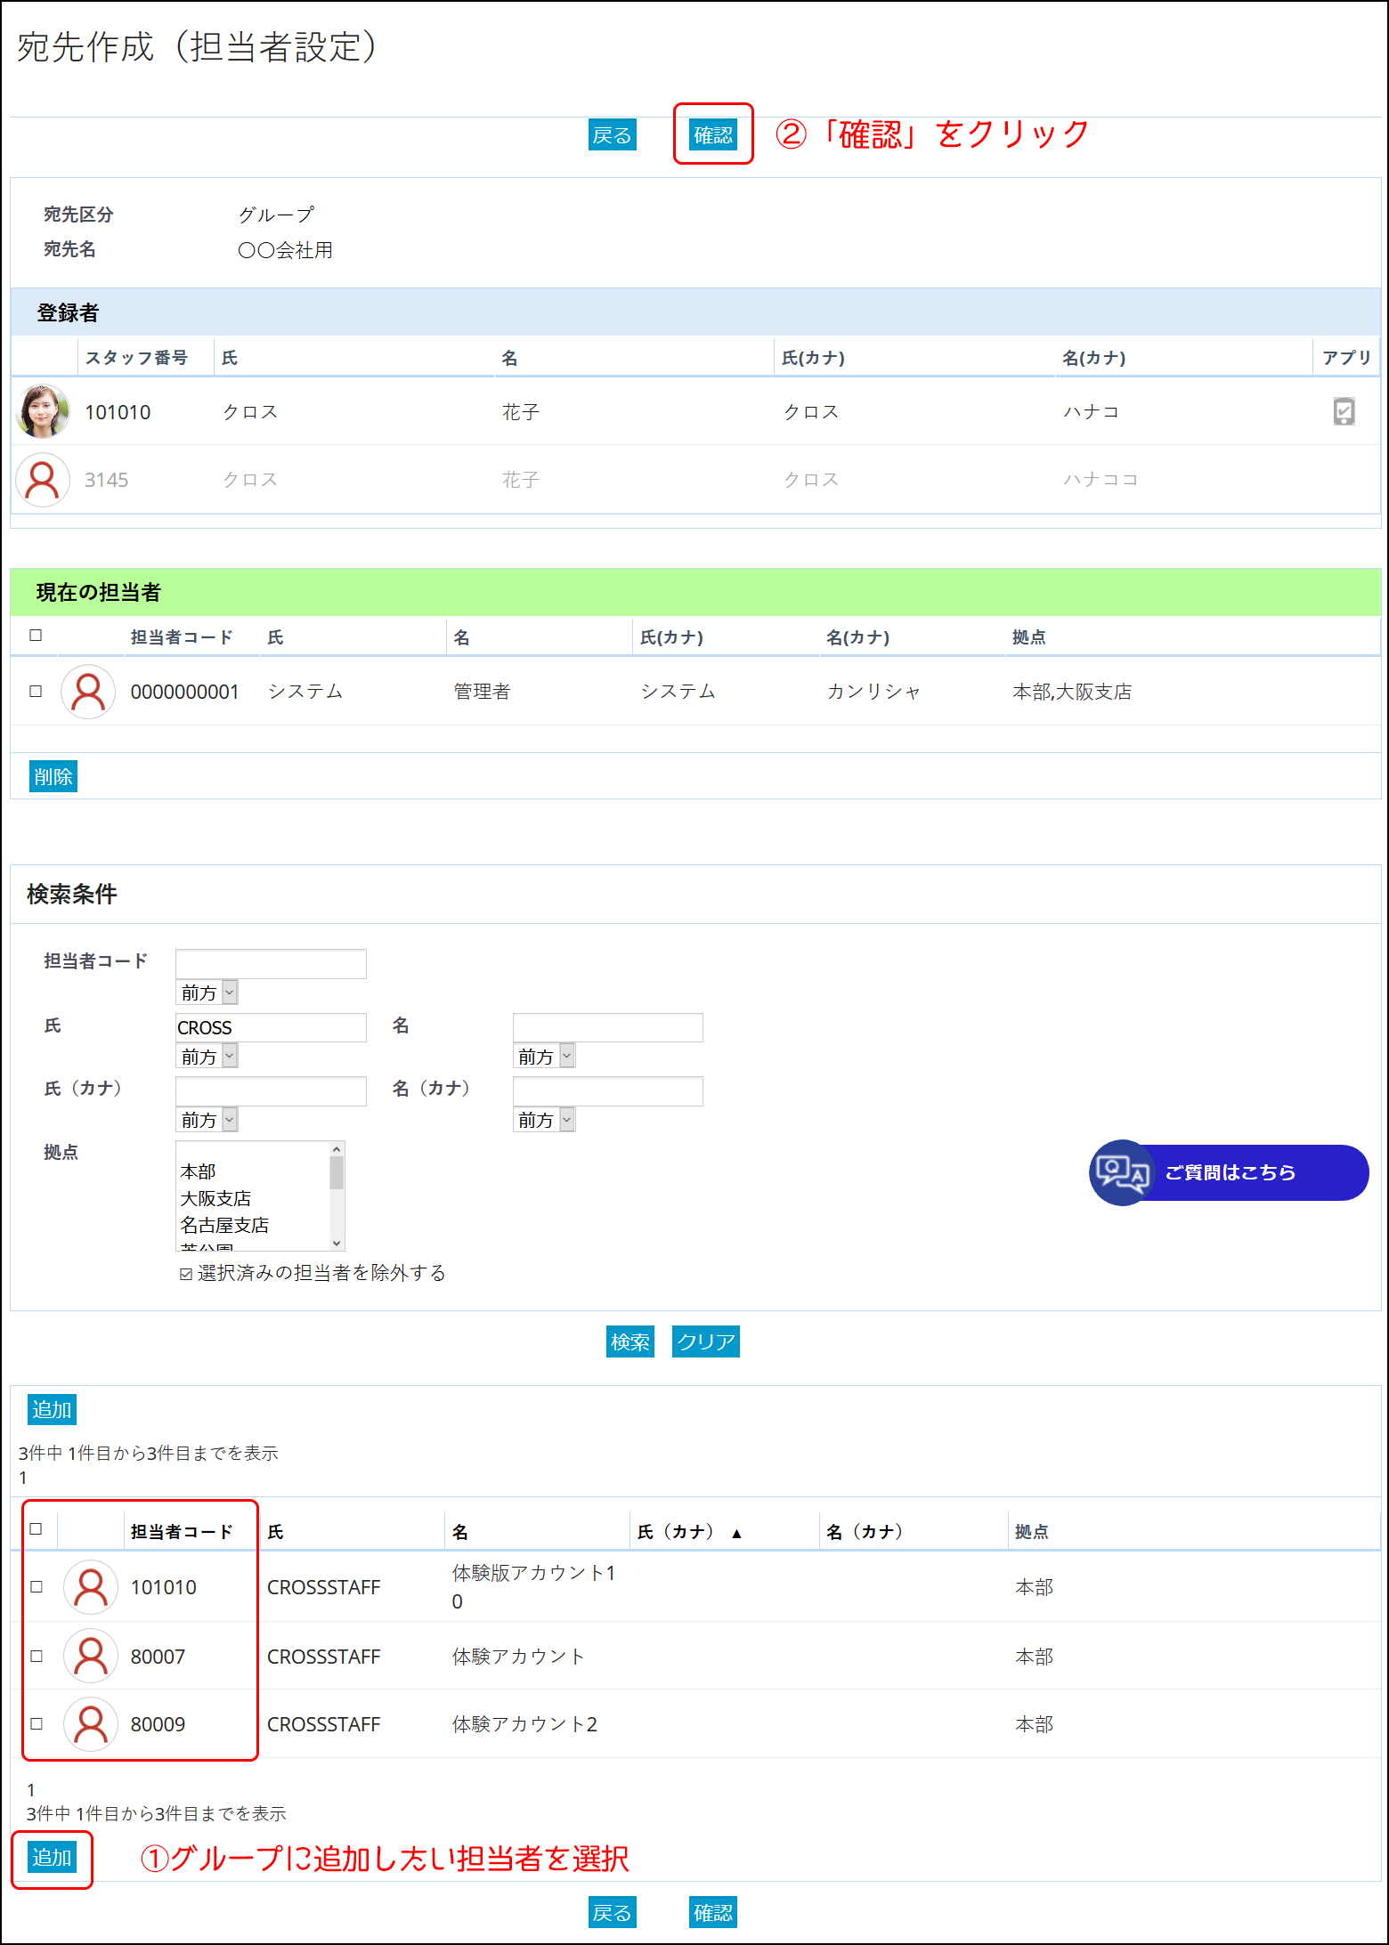
Task: Click the 名 search input
Action: pyautogui.click(x=607, y=1027)
